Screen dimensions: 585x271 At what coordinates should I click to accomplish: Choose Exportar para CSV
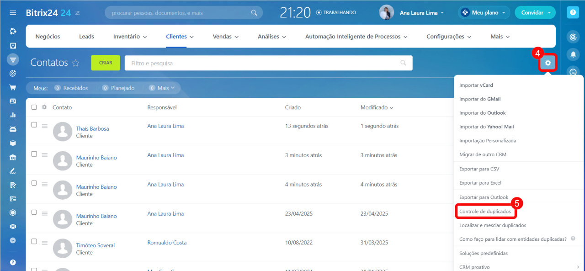(479, 169)
